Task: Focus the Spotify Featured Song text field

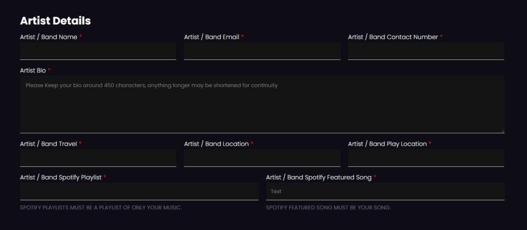Action: tap(385, 191)
